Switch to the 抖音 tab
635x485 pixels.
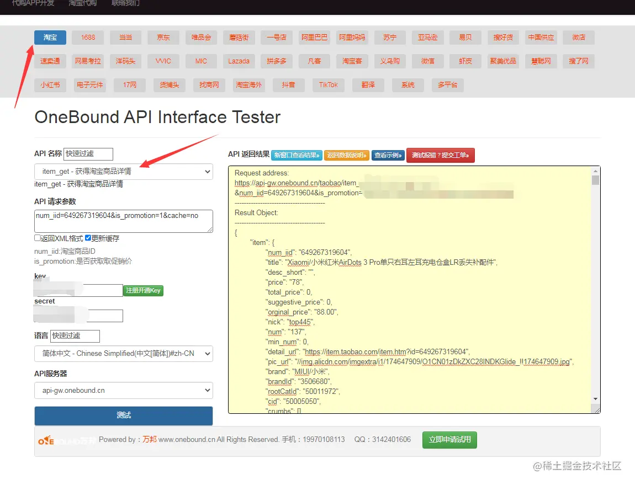289,85
